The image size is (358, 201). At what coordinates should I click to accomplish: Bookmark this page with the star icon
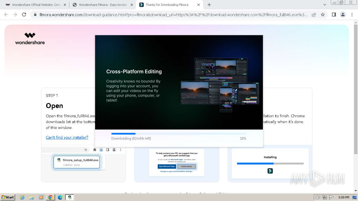click(323, 15)
